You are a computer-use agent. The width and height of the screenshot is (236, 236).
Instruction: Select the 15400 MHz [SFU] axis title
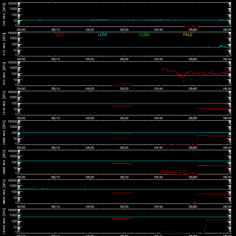click(x=4, y=221)
